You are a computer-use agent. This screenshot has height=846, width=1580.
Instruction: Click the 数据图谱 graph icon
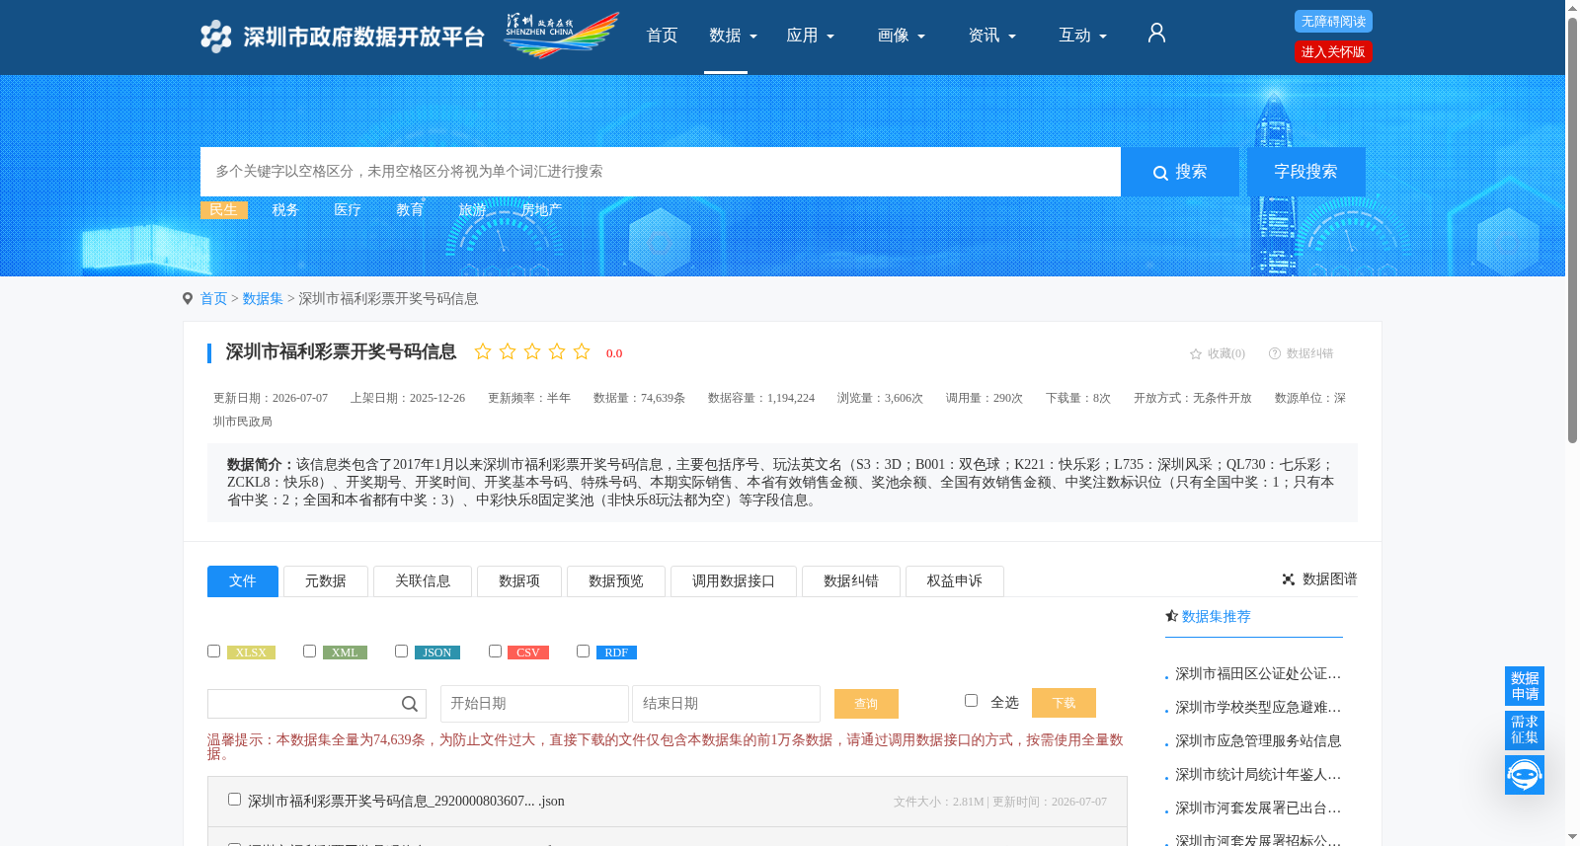[x=1289, y=579]
